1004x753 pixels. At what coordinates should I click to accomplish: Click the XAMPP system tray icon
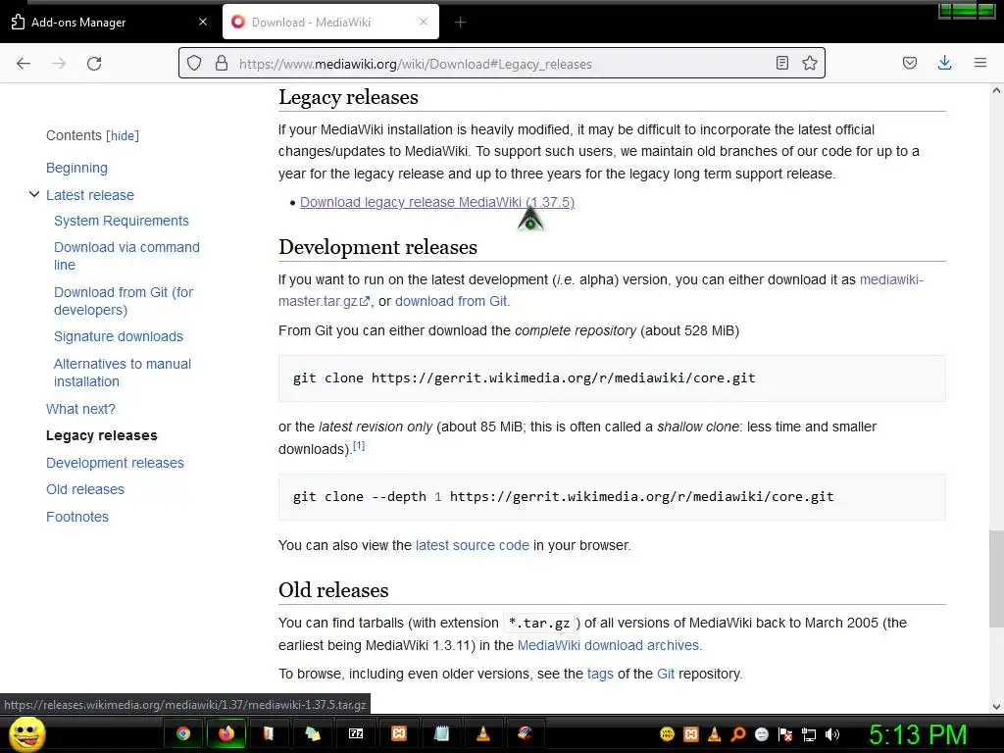pyautogui.click(x=691, y=734)
